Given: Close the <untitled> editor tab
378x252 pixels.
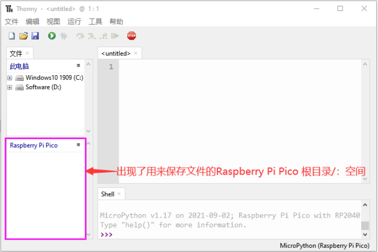Looking at the screenshot, I should pos(135,53).
